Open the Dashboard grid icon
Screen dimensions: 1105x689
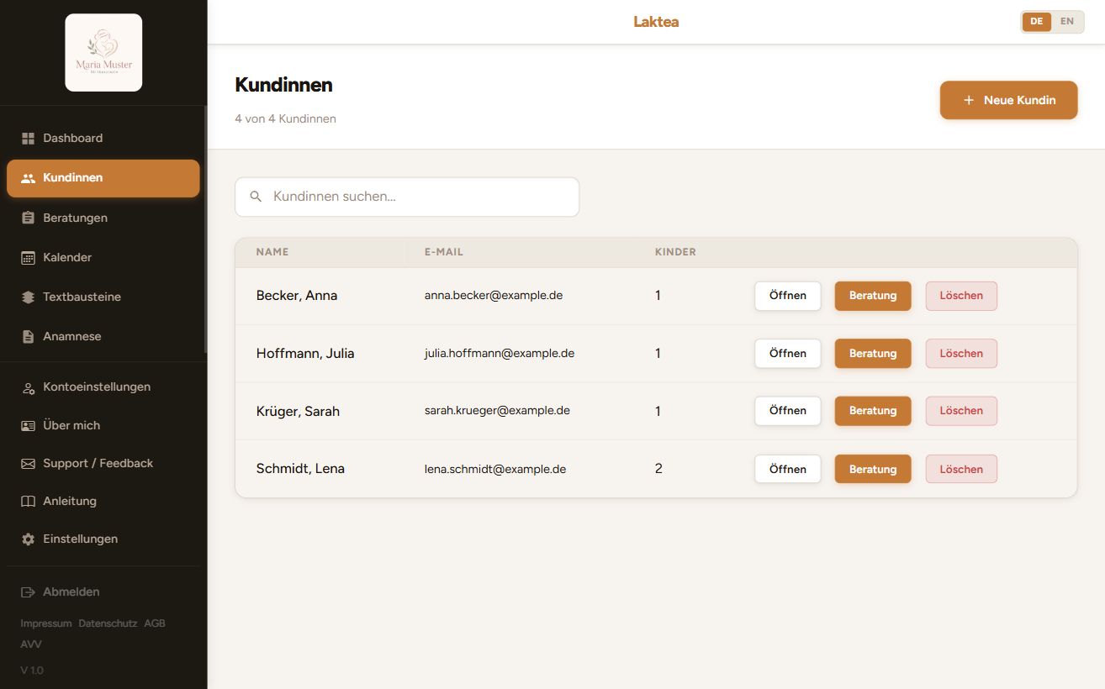click(x=28, y=138)
